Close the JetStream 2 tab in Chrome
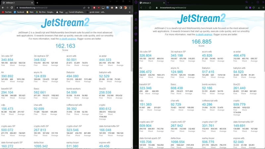265x149 pixels. pos(32,3)
